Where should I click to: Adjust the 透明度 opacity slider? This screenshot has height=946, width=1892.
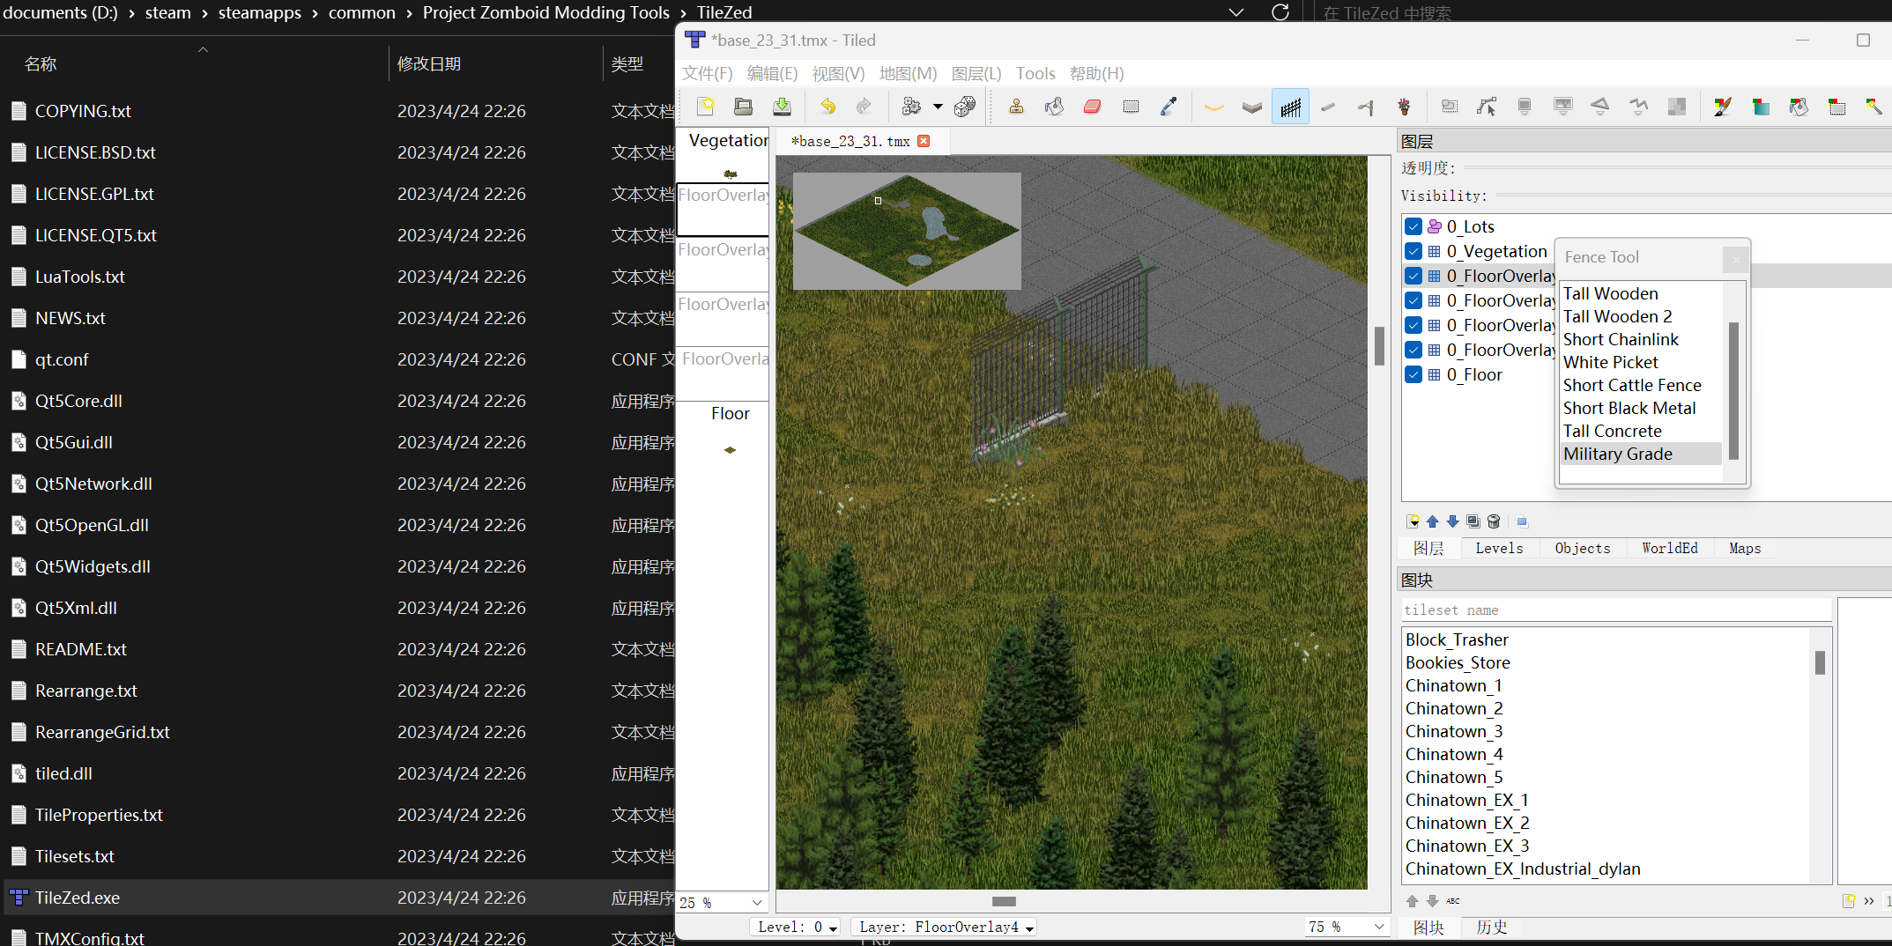click(x=1677, y=167)
